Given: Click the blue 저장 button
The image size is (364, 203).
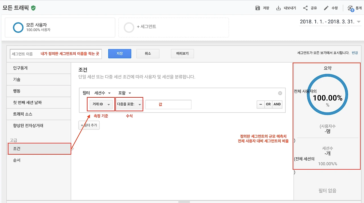Looking at the screenshot, I should coord(120,54).
